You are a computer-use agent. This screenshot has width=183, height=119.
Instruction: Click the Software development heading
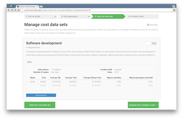pyautogui.click(x=44, y=43)
